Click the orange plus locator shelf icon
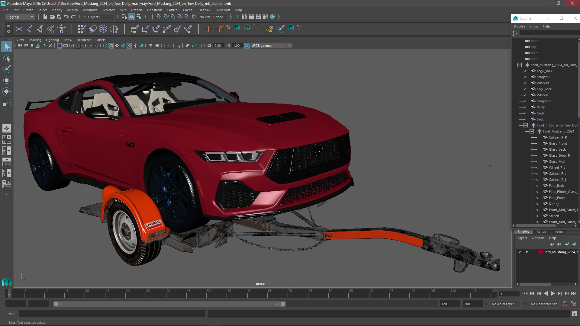This screenshot has height=326, width=580. [208, 29]
